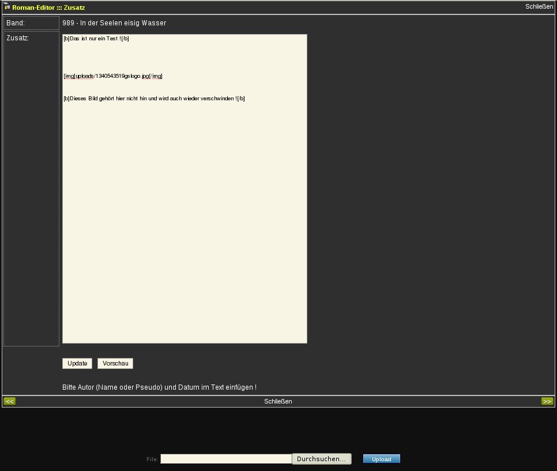
Task: Click the 'Roman-Editor ::: Zusatz' header title
Action: [48, 7]
